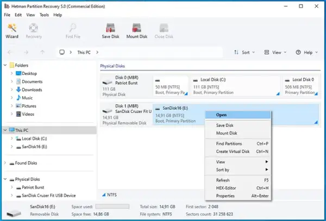Choose Open in the context menu

(238, 115)
